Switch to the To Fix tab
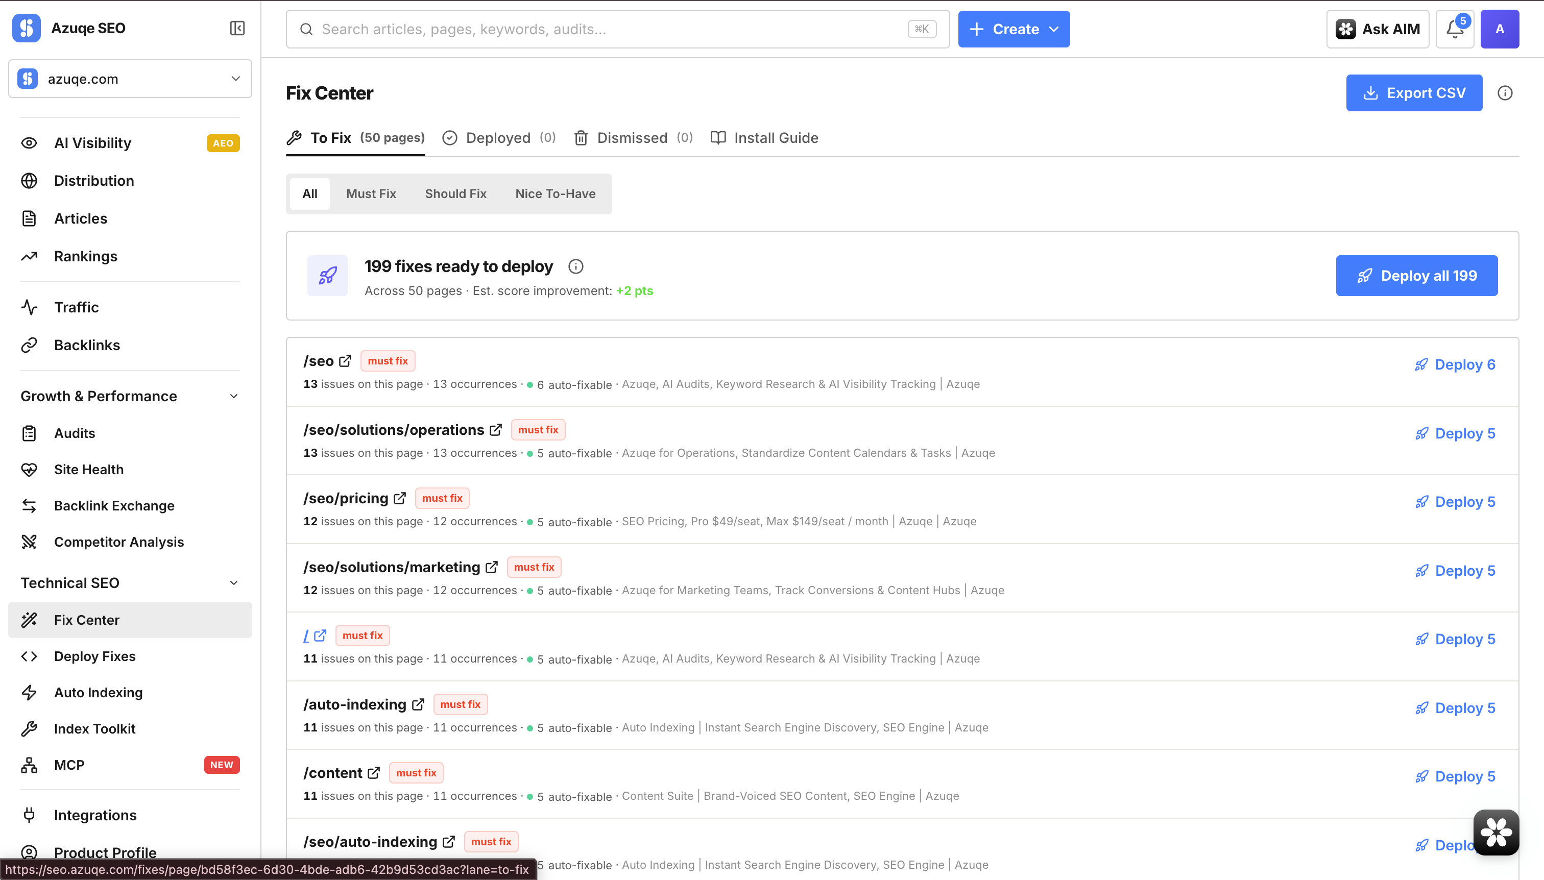This screenshot has width=1544, height=880. click(x=355, y=138)
